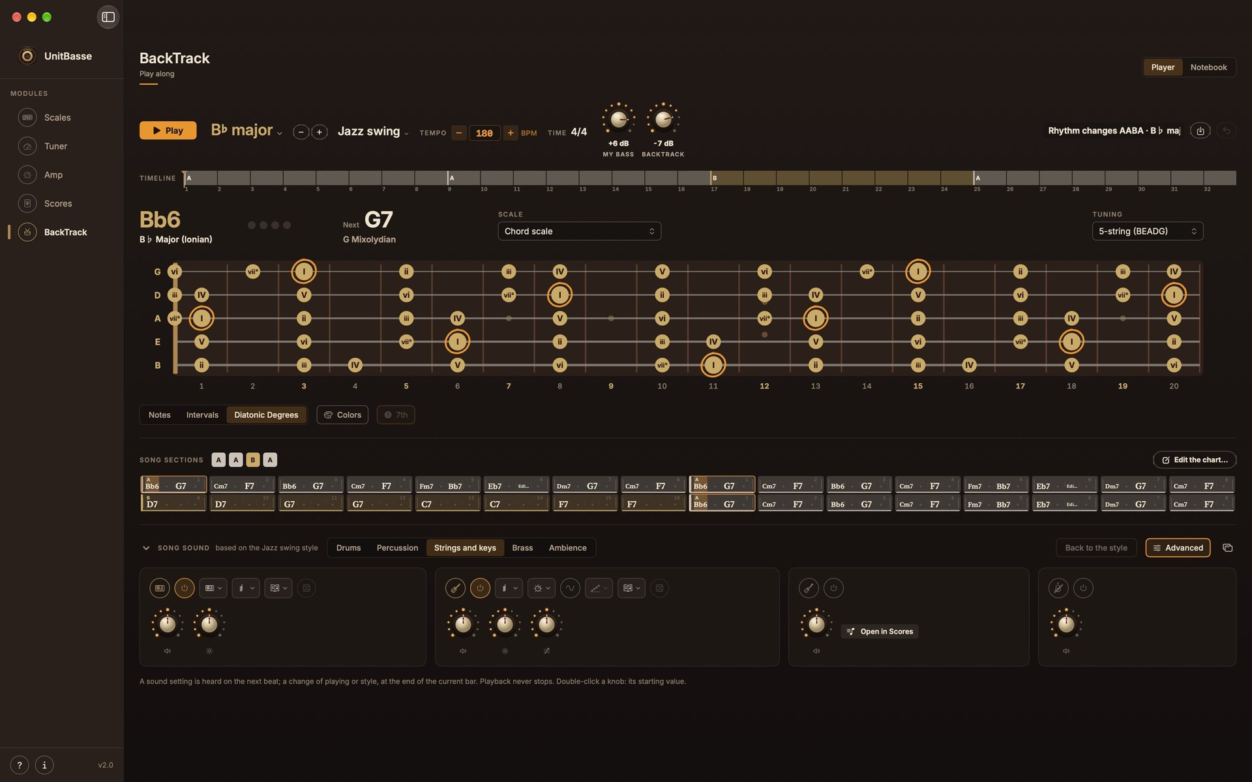Screen dimensions: 1252x782
Task: Open the 5-string (BEADG) tuning dropdown
Action: point(1147,231)
